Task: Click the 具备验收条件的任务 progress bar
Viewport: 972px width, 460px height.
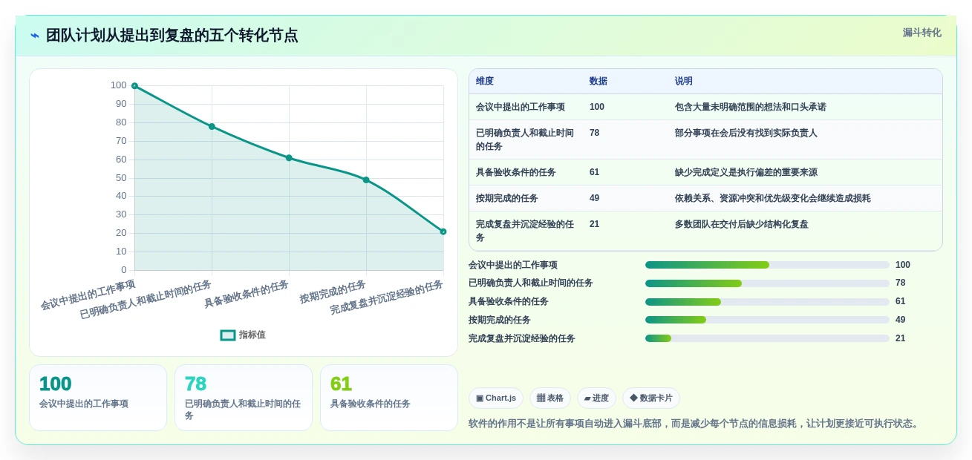Action: 767,302
